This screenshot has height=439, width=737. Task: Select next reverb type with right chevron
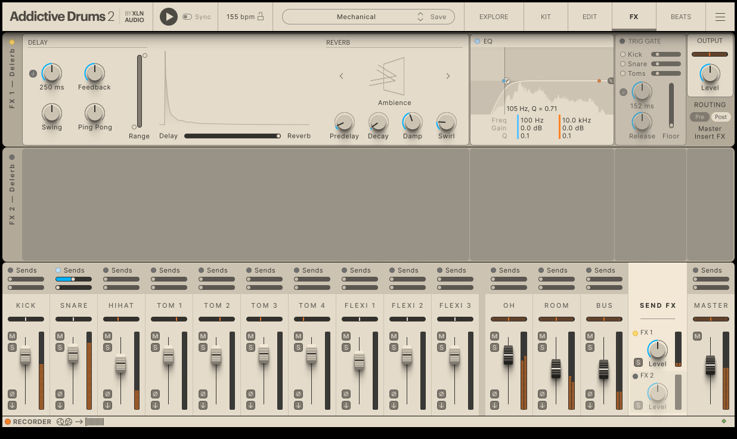click(448, 76)
